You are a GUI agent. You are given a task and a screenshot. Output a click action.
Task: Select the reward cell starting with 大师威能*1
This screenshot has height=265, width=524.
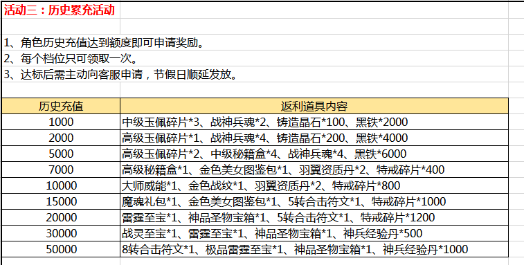(x=314, y=185)
